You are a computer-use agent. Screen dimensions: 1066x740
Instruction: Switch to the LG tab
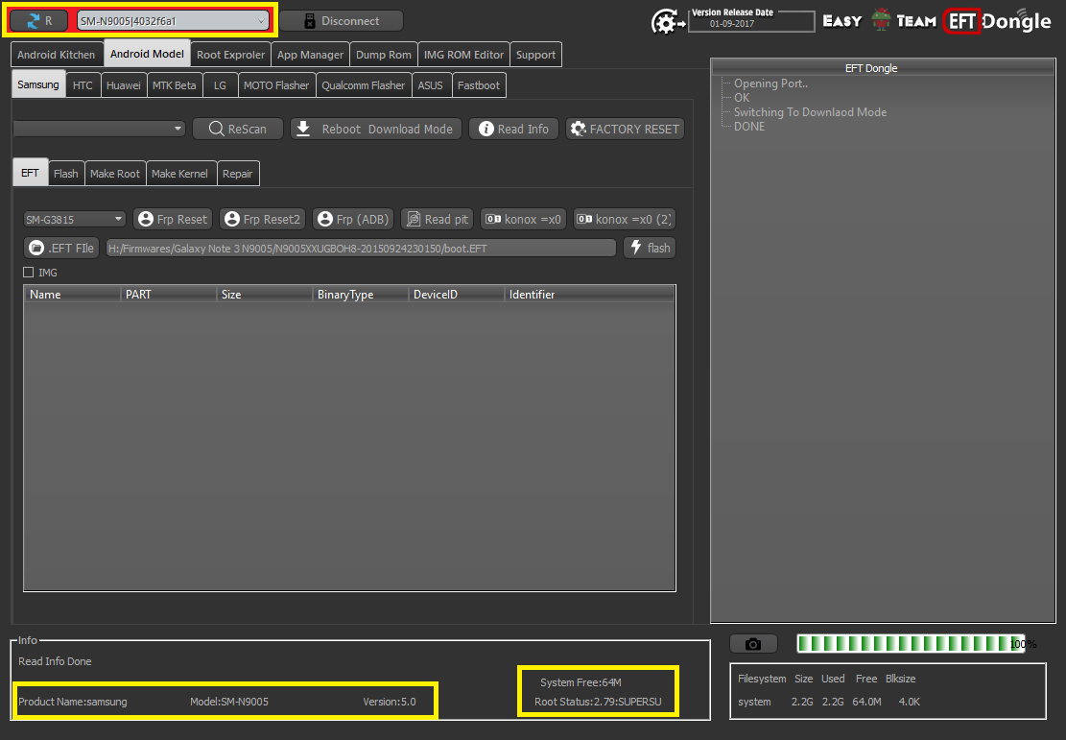220,85
